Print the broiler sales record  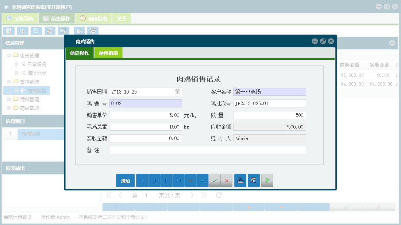[x=240, y=181]
